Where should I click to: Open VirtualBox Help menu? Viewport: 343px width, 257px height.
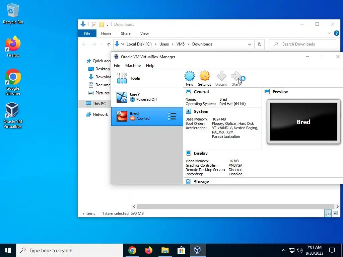click(x=150, y=66)
